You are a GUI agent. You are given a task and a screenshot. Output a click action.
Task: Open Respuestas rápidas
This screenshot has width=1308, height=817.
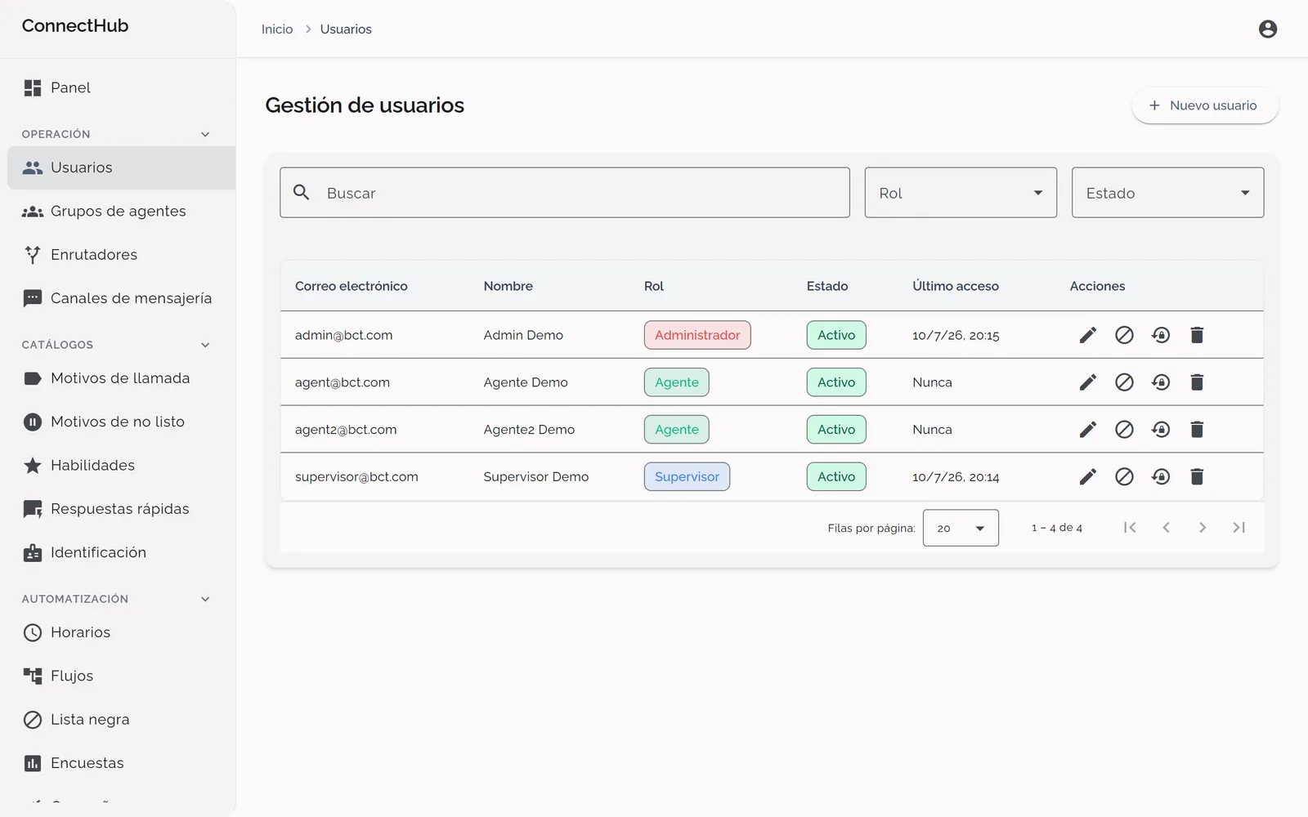pos(121,509)
